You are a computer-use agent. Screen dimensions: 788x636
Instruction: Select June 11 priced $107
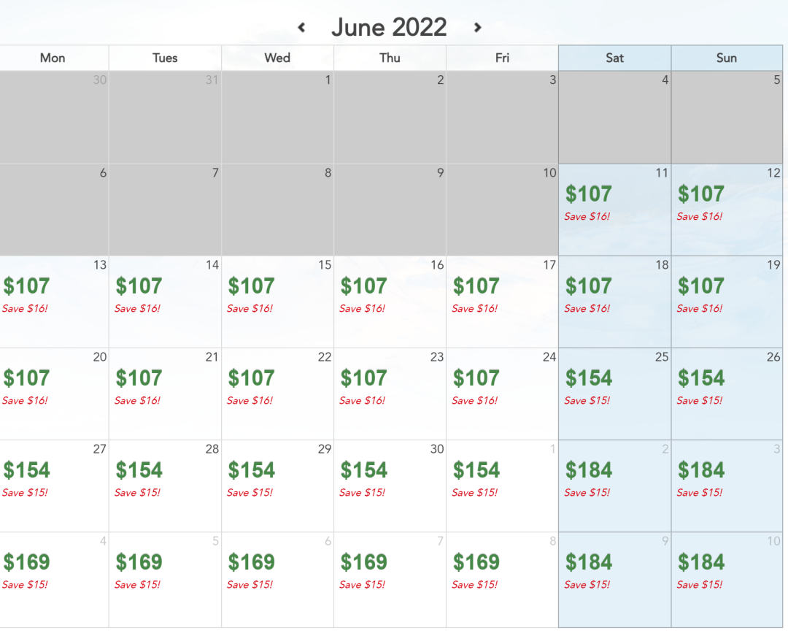coord(614,210)
